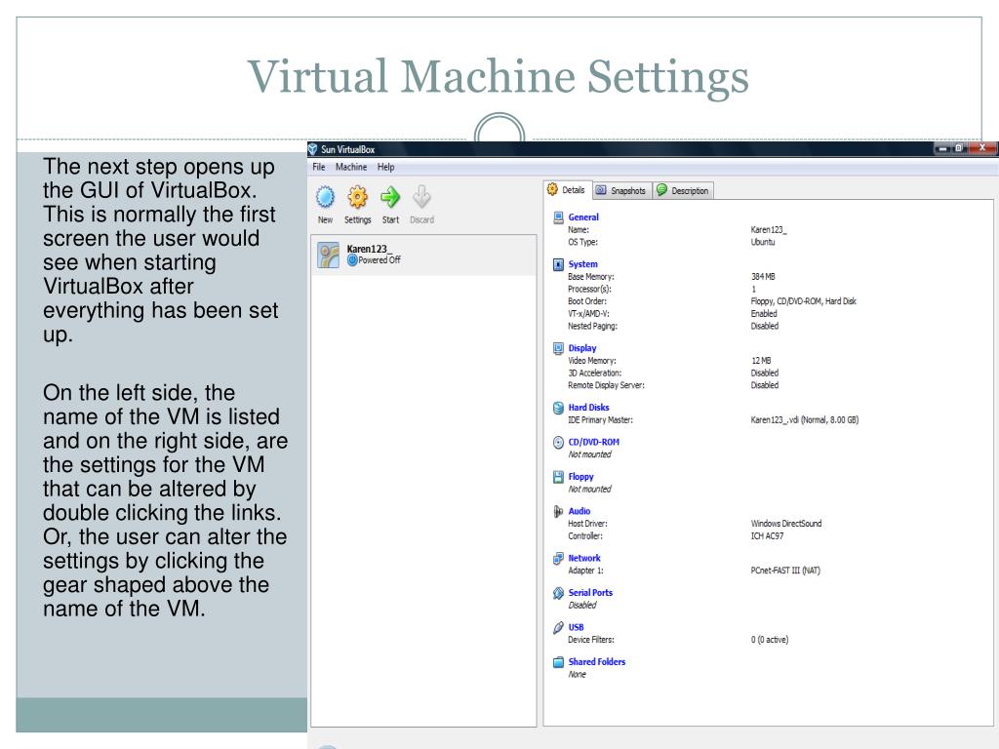
Task: Open the Hard Disks settings link
Action: tap(588, 408)
